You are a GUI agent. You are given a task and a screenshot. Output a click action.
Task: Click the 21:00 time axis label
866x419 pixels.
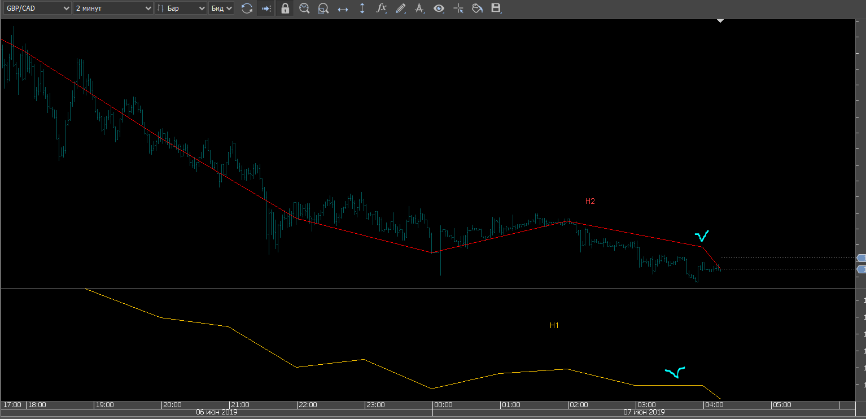240,405
